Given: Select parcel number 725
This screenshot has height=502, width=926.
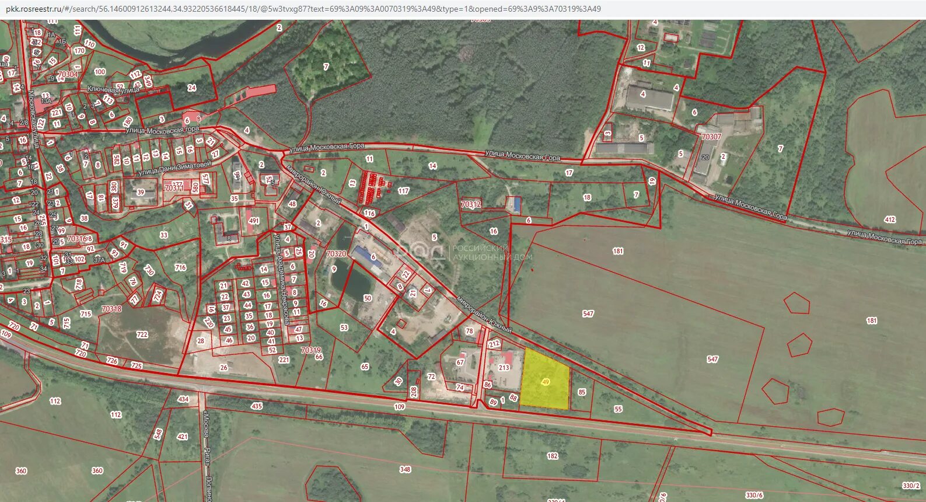Looking at the screenshot, I should pyautogui.click(x=136, y=366).
